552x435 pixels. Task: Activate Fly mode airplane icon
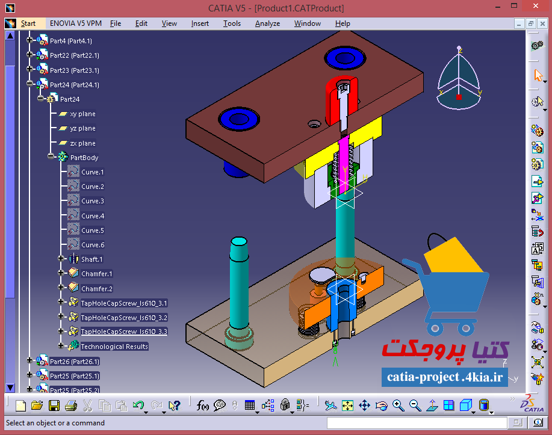(x=330, y=406)
